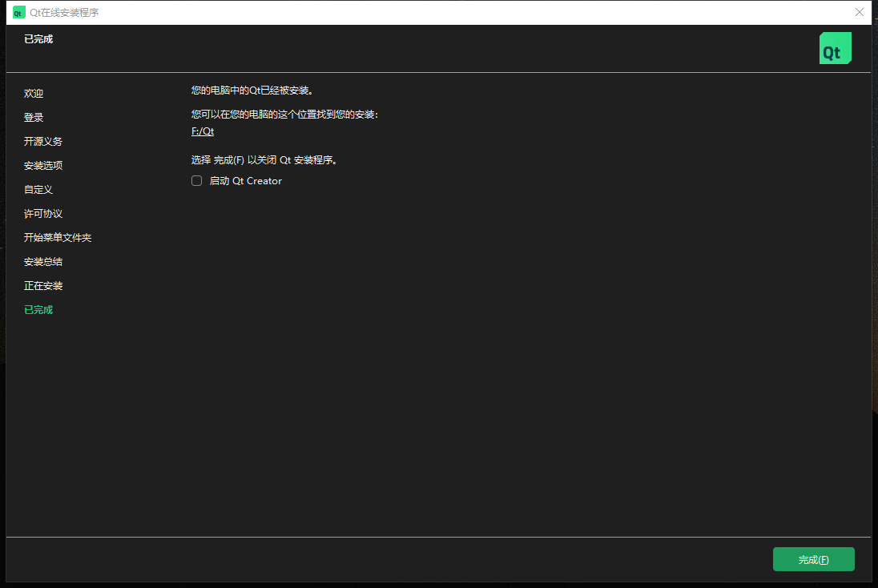The width and height of the screenshot is (878, 588).
Task: Click the 已完成 page heading
Action: point(38,39)
